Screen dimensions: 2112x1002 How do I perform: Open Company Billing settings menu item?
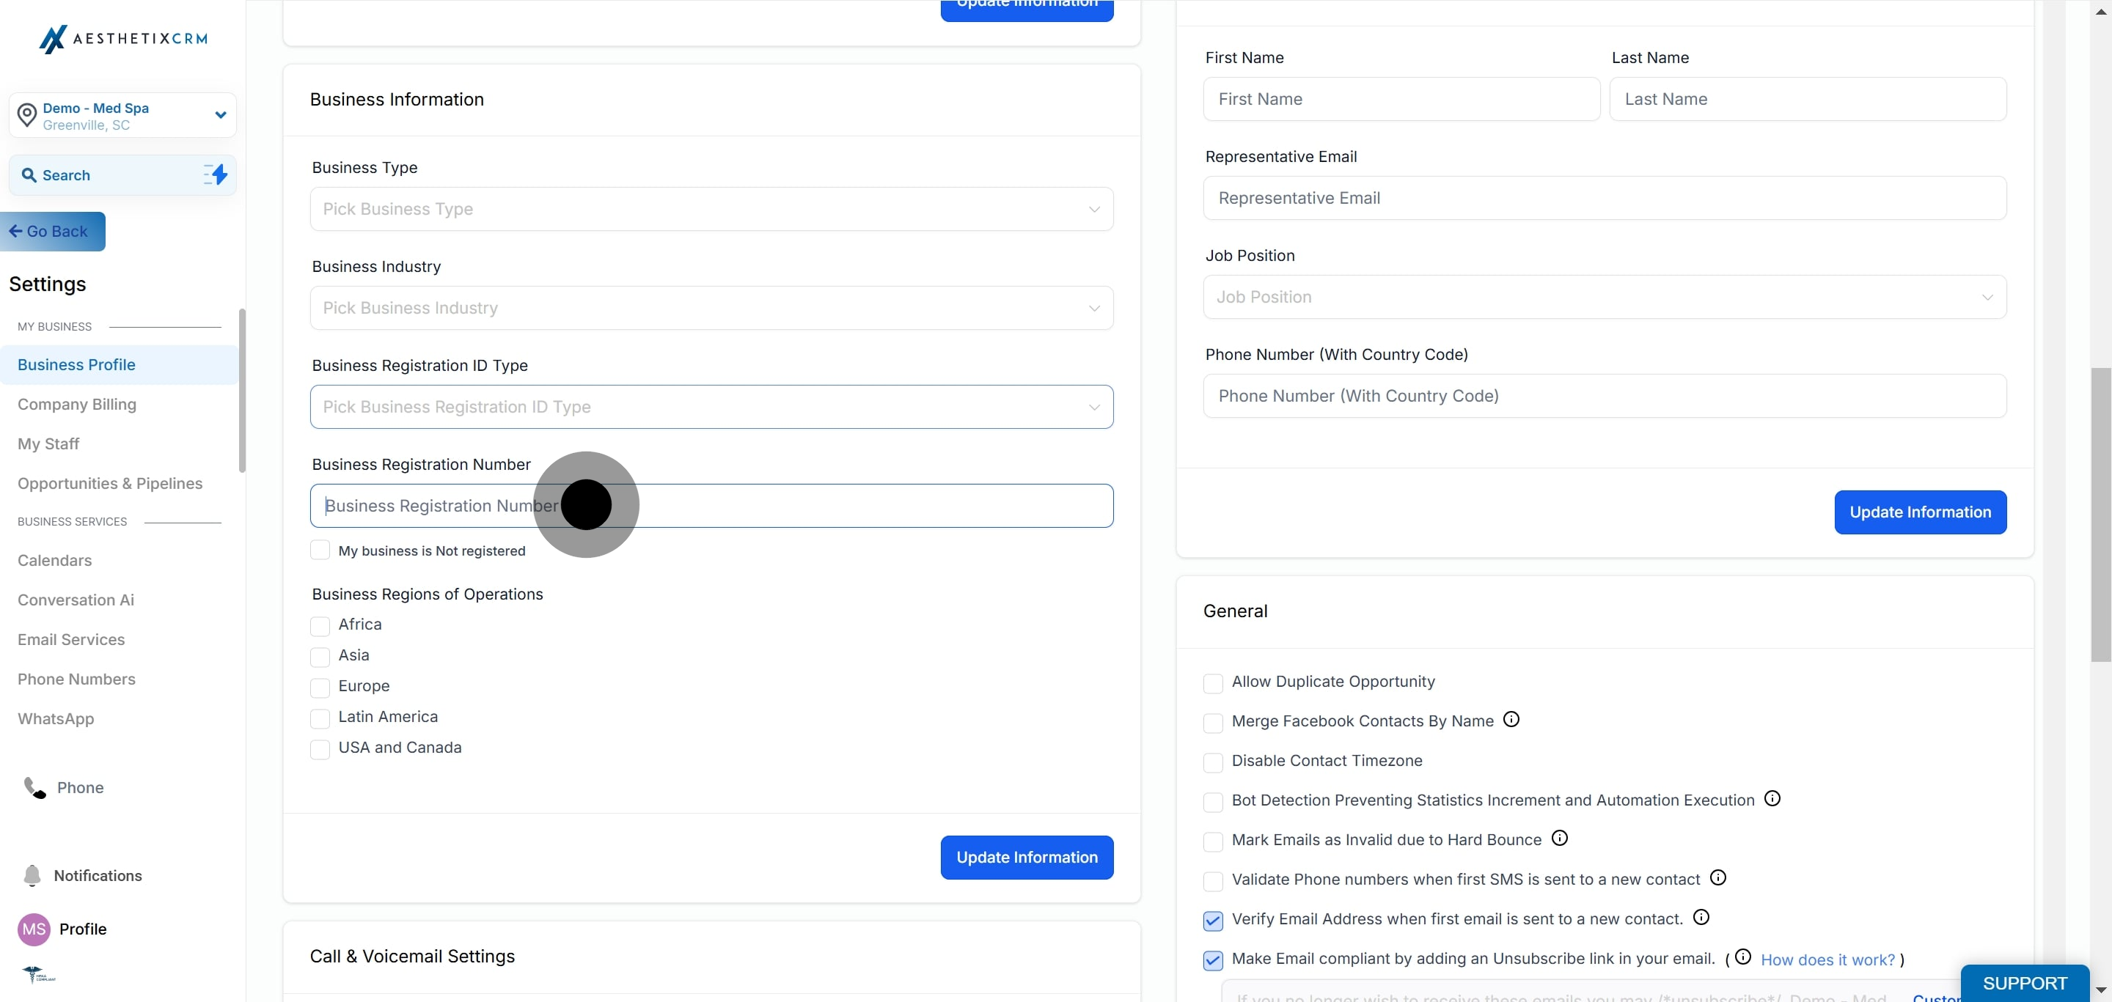[x=77, y=404]
